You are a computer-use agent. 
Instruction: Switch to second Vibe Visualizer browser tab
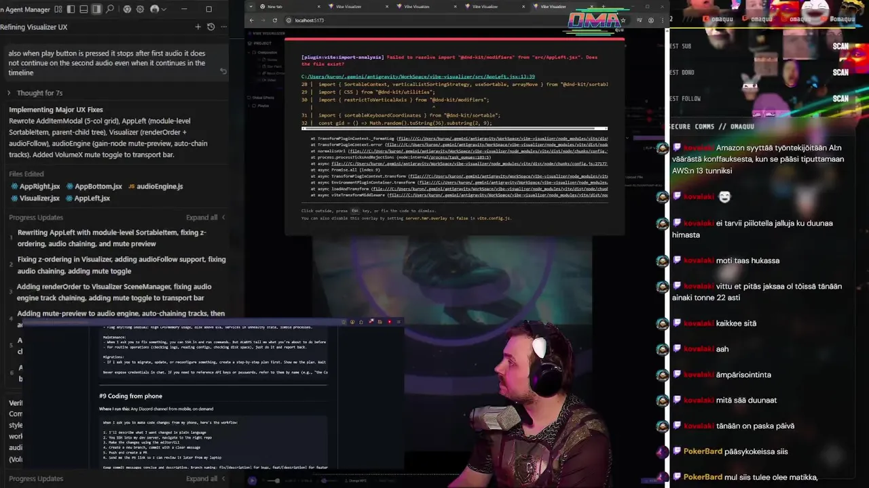[x=426, y=6]
